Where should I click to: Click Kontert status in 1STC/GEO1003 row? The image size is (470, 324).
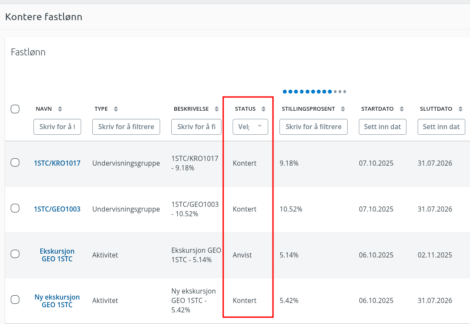245,209
